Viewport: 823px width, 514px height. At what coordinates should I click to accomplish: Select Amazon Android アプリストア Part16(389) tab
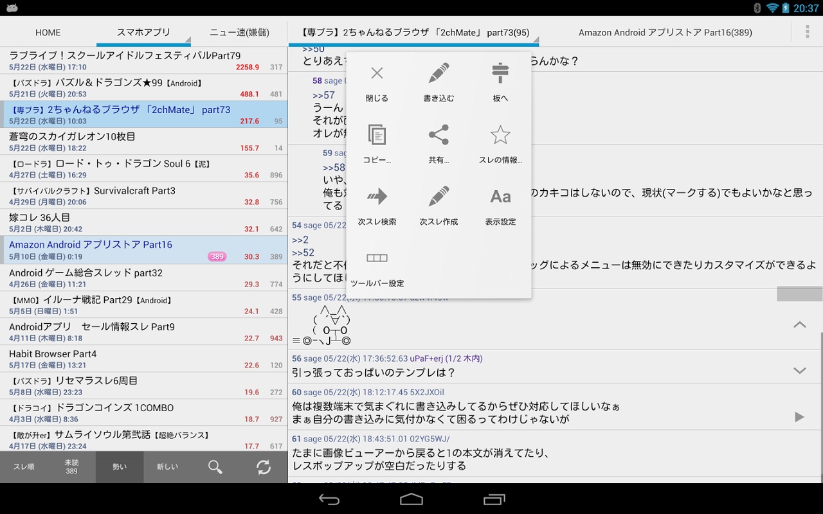tap(665, 32)
